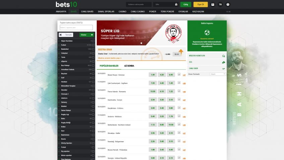Open SANAL SPORLAR menu item

pyautogui.click(x=106, y=11)
